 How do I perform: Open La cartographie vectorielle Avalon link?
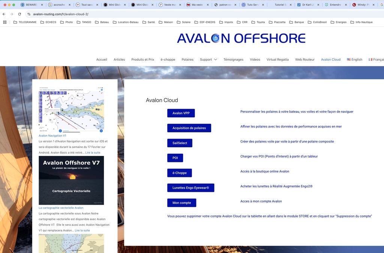coord(61,208)
